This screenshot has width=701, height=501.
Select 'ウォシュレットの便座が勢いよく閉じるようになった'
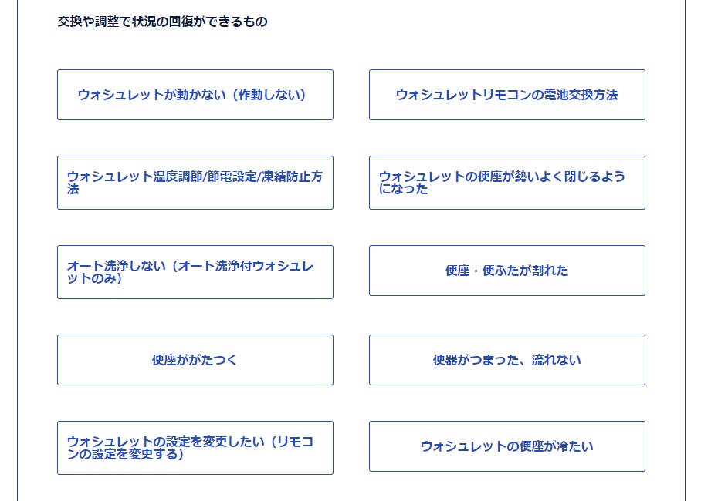point(506,183)
